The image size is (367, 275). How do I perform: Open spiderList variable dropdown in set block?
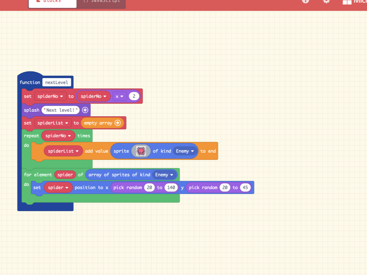tap(53, 123)
